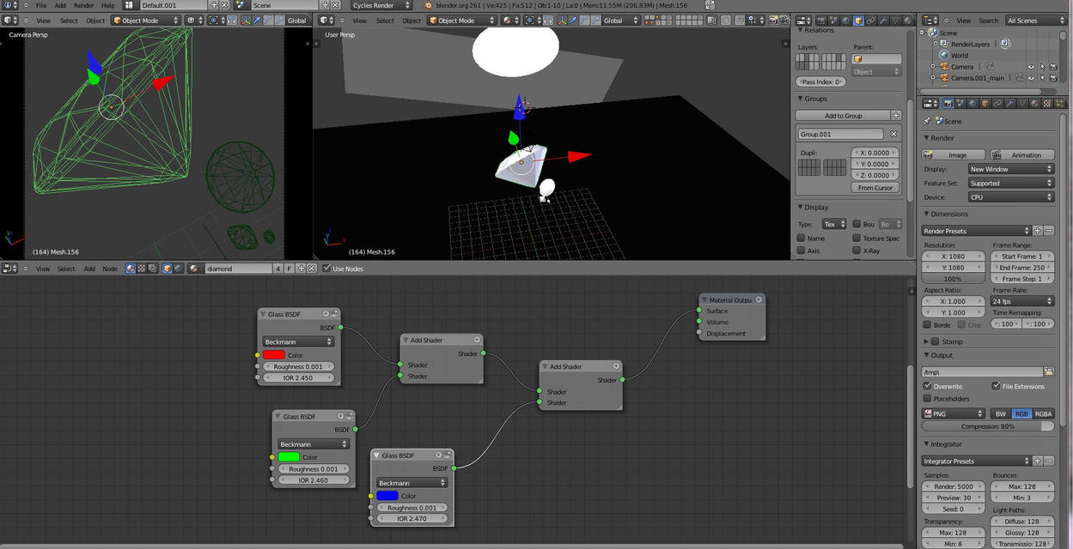Toggle visibility eye for Camera in outliner
This screenshot has width=1073, height=549.
[x=1032, y=66]
